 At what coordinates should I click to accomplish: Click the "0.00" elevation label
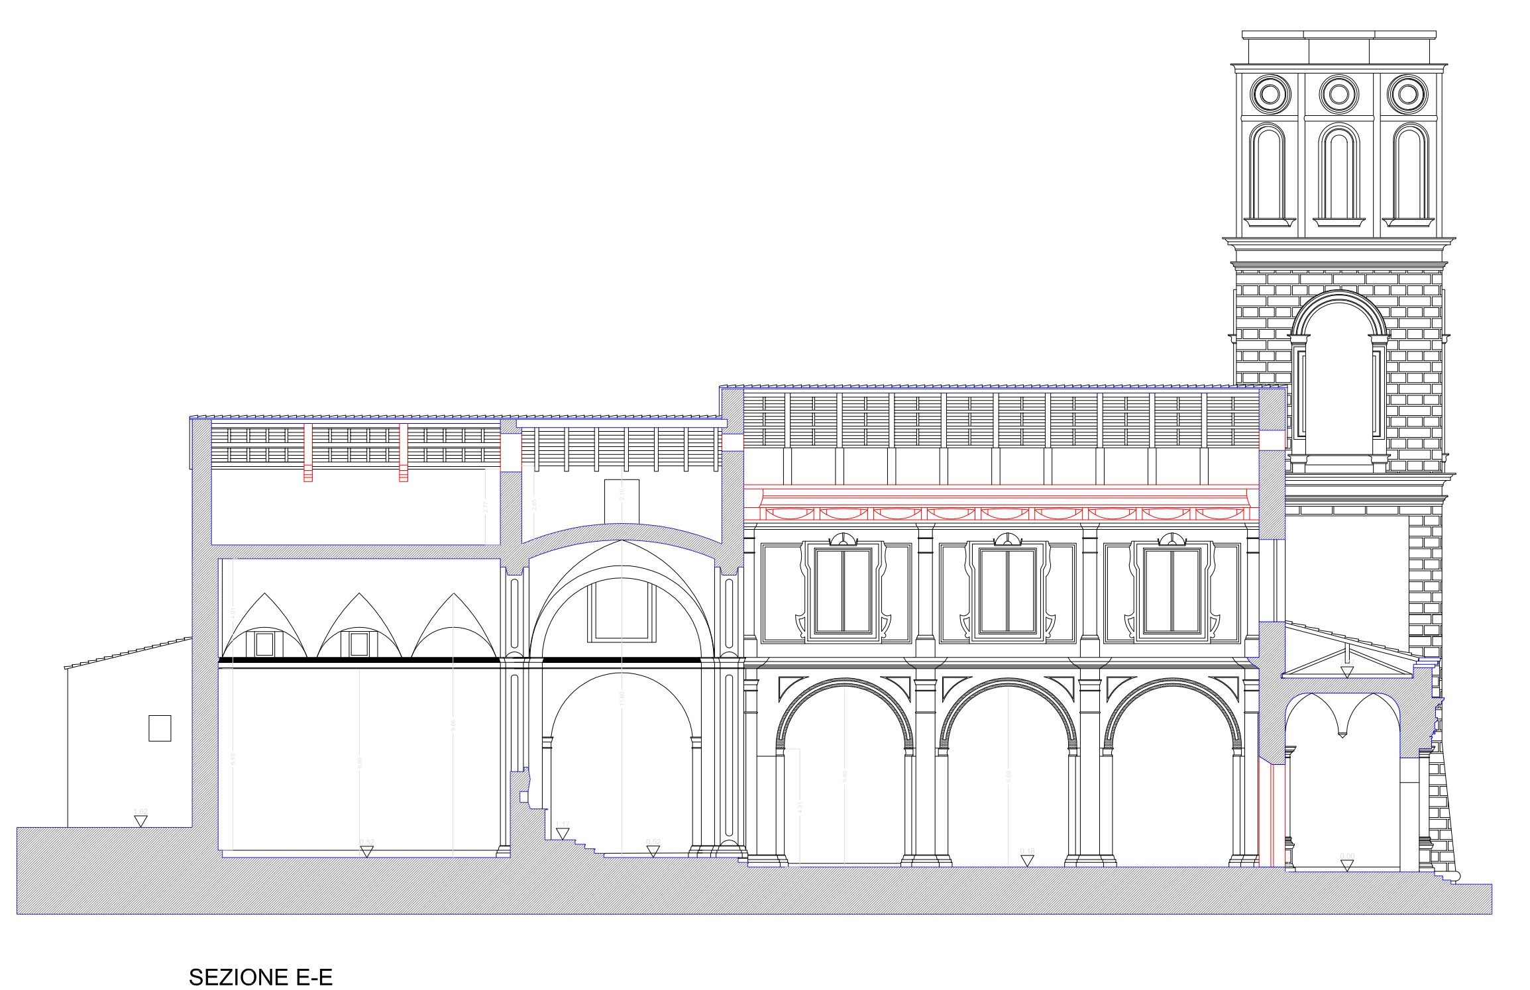(1347, 855)
